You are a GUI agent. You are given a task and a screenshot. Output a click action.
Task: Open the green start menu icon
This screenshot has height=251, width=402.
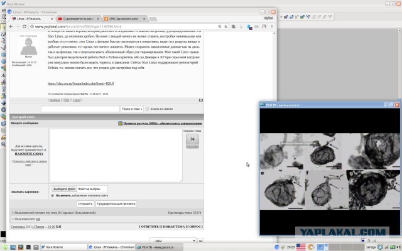[x=5, y=247]
